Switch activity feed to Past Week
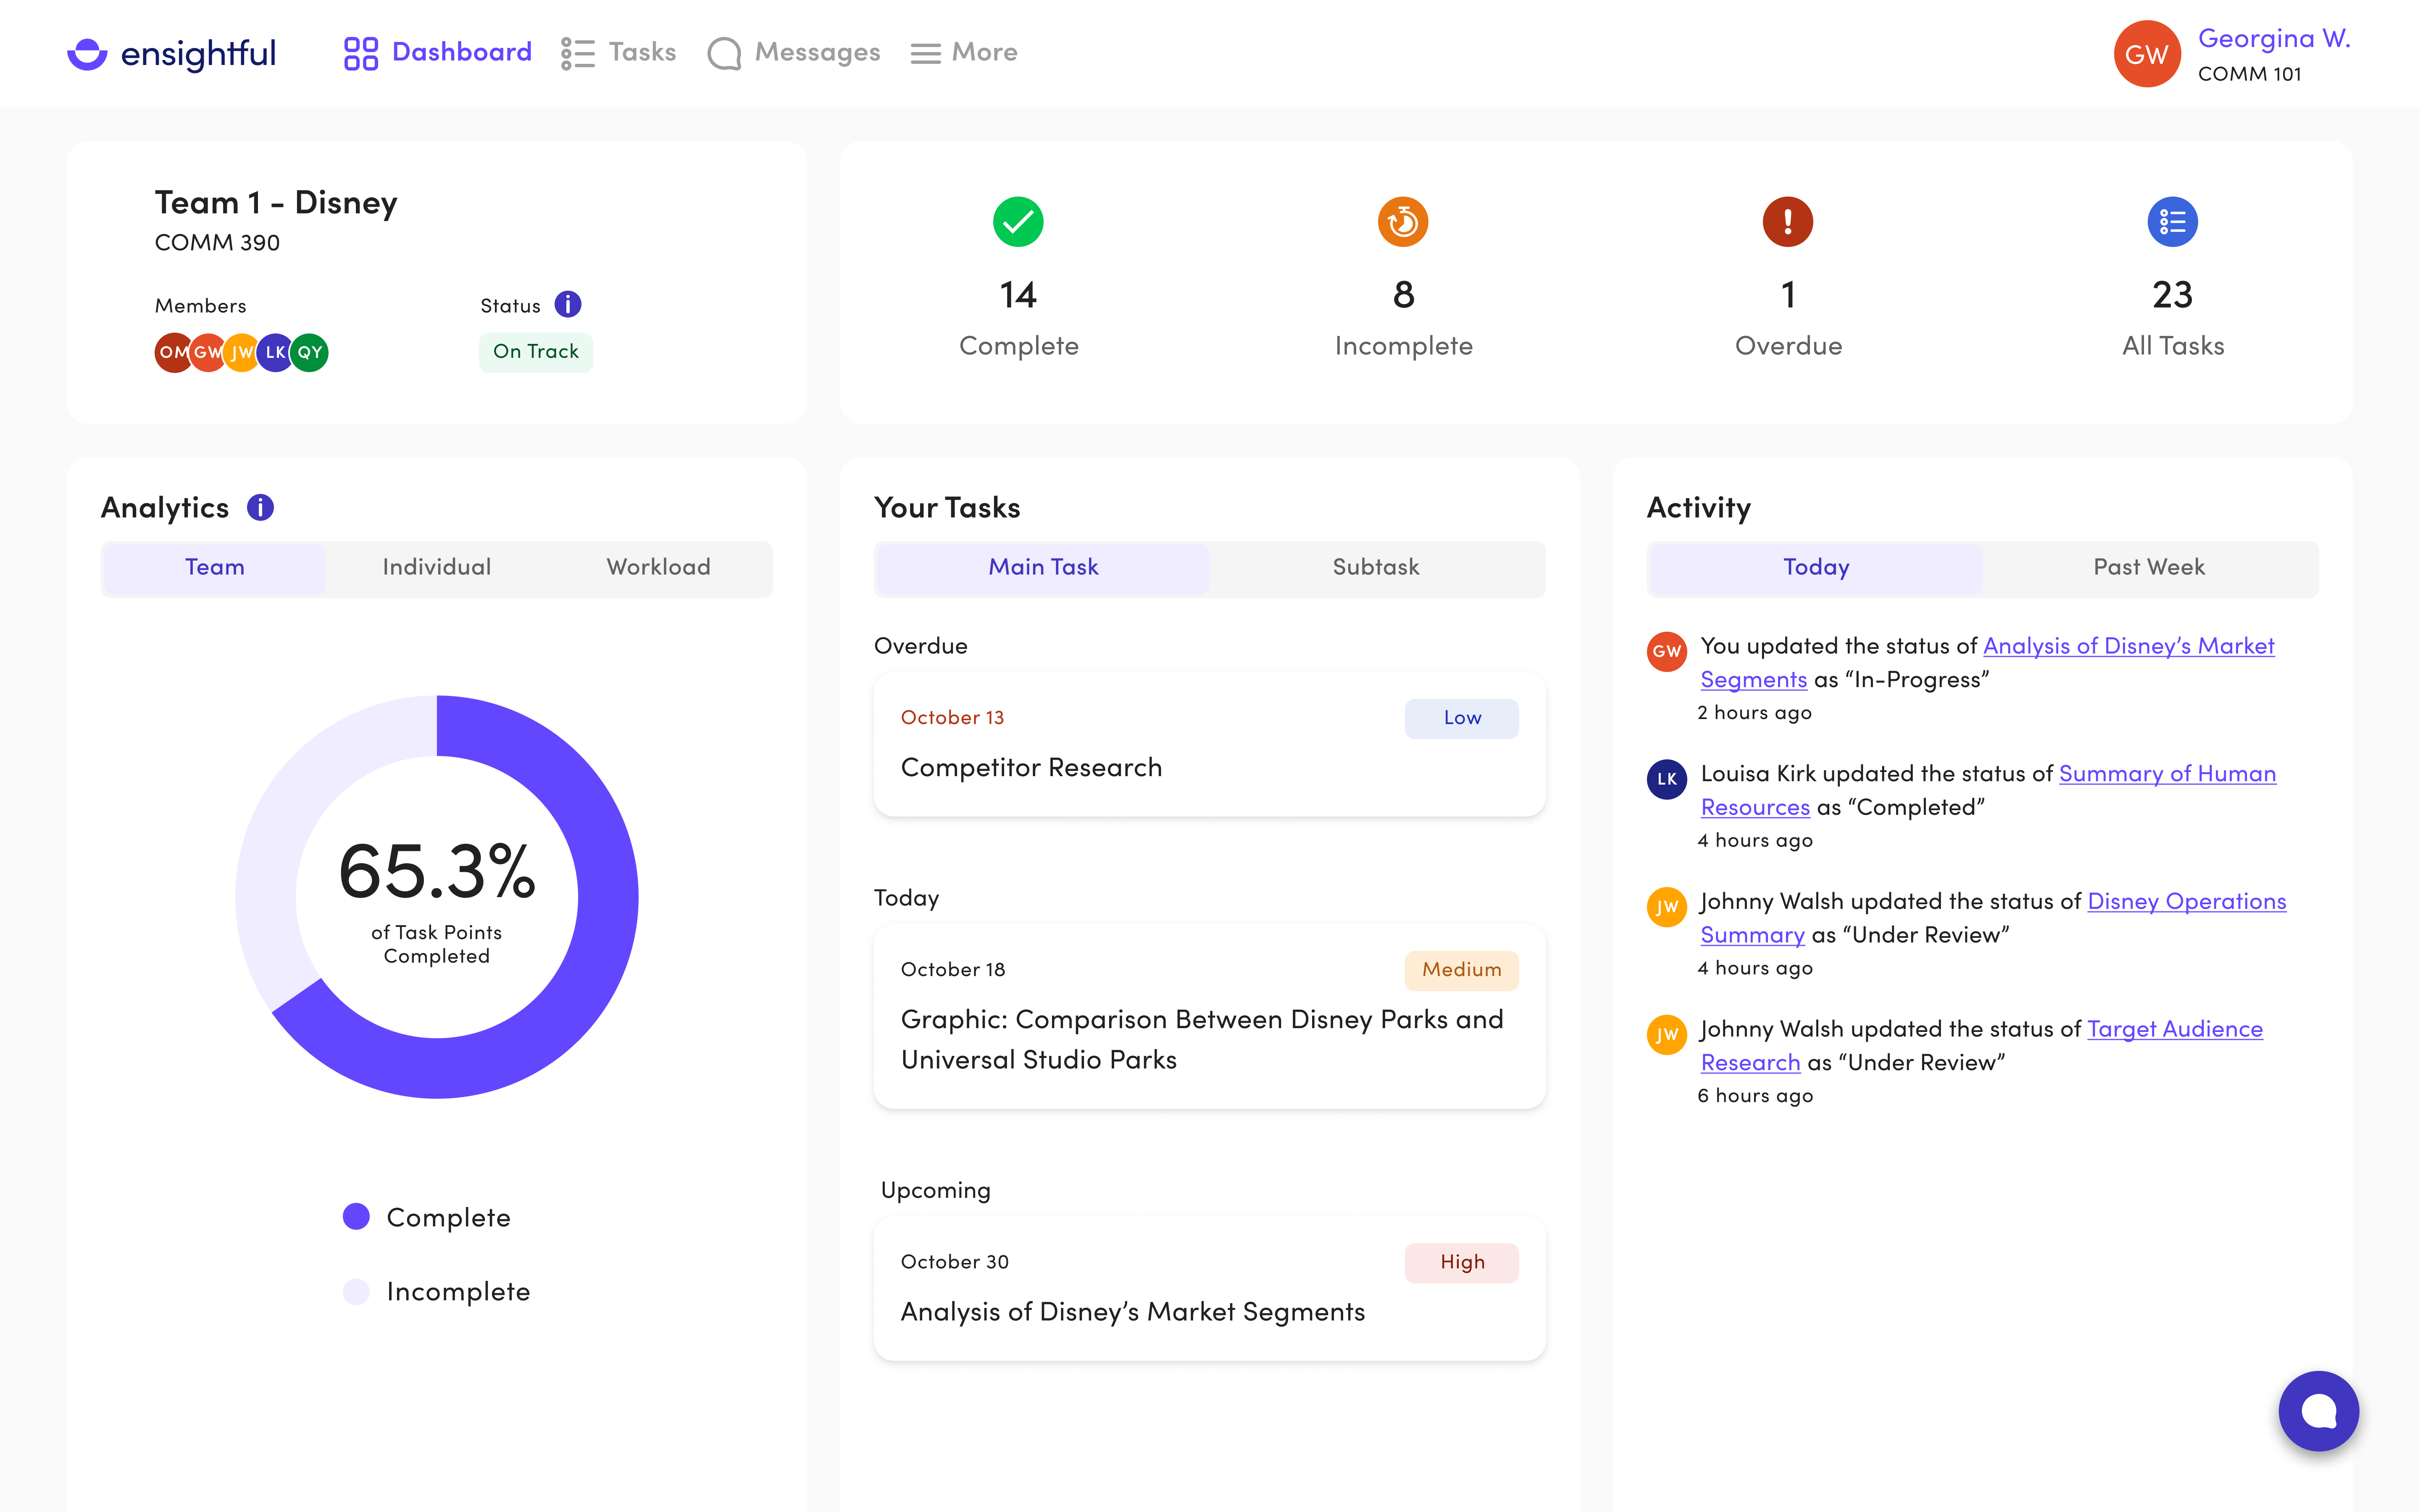 pos(2148,567)
